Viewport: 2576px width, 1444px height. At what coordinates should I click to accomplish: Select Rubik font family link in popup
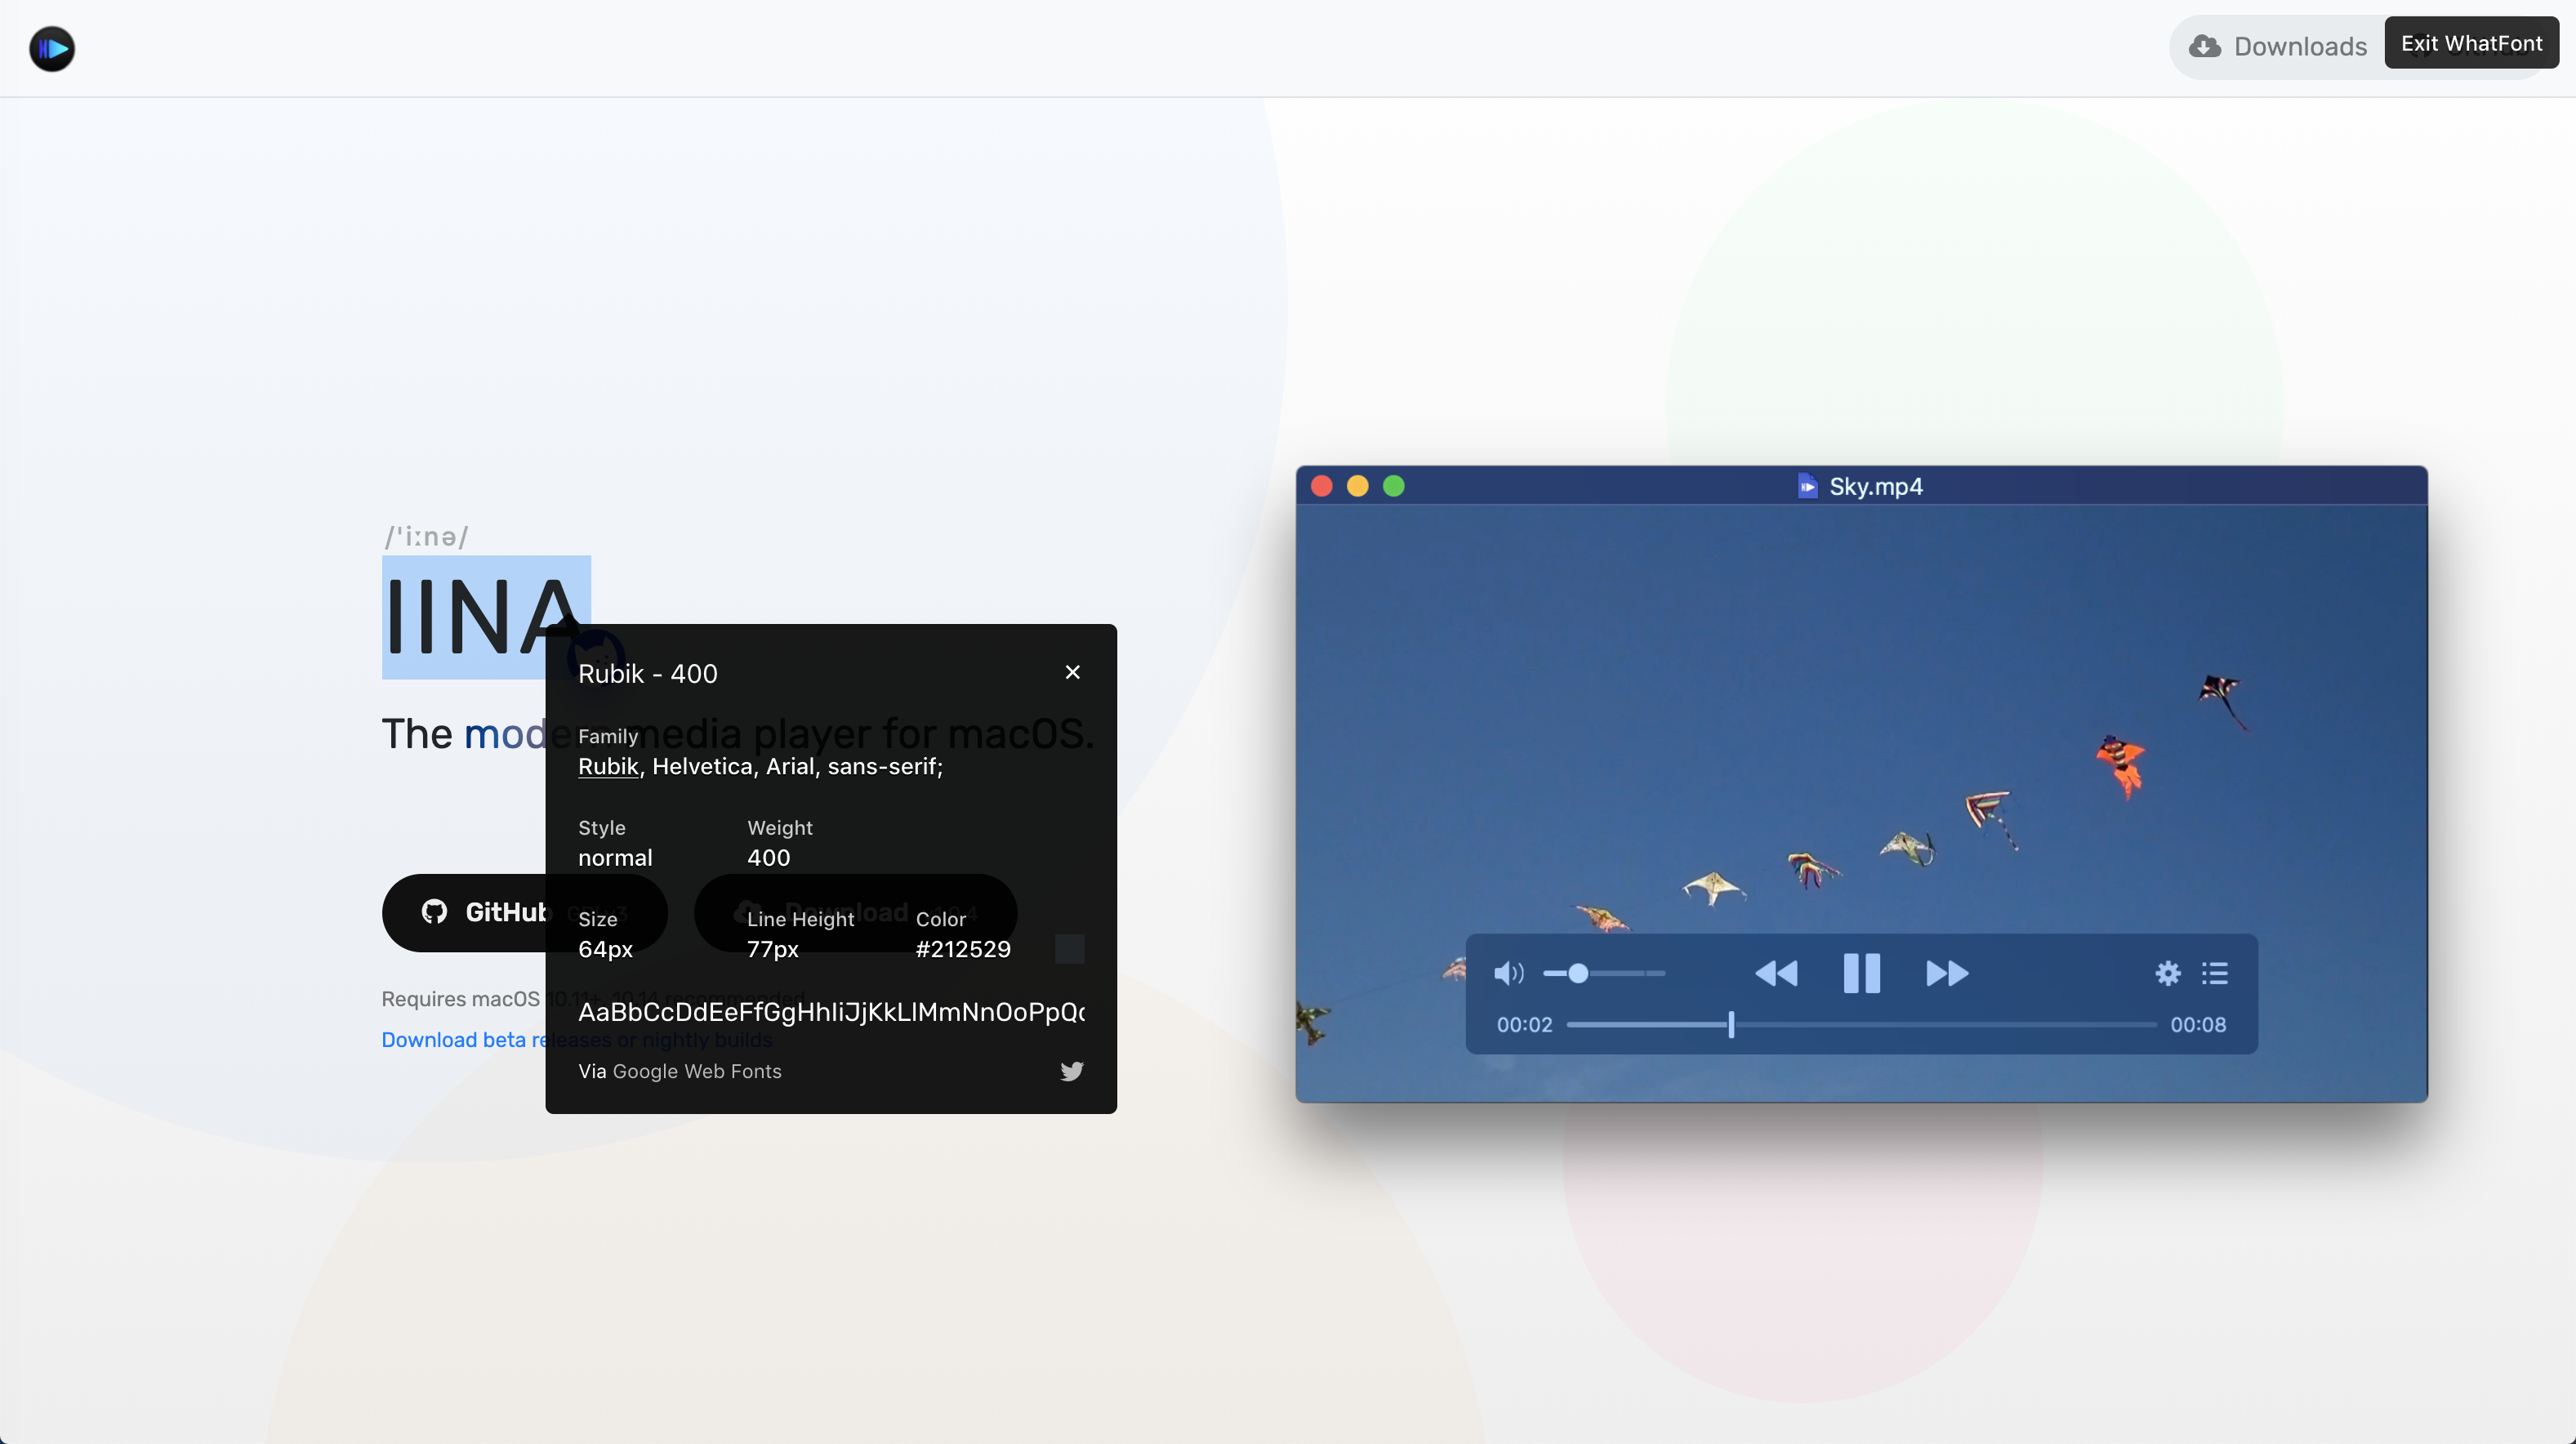tap(607, 766)
